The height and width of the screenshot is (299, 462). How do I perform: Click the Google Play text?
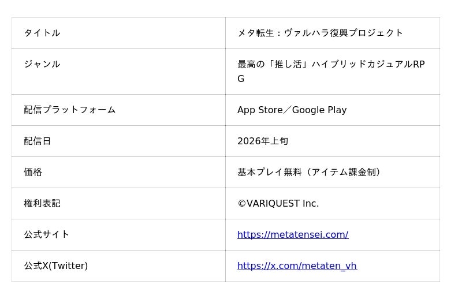coord(319,110)
